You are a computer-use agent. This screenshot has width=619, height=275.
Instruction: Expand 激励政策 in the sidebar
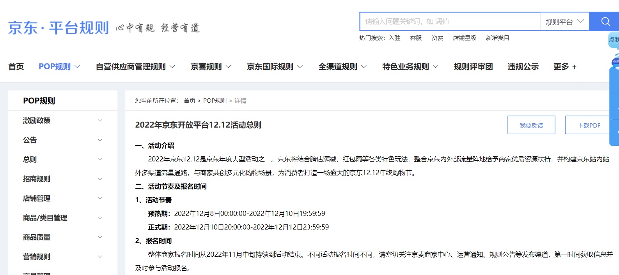(63, 121)
